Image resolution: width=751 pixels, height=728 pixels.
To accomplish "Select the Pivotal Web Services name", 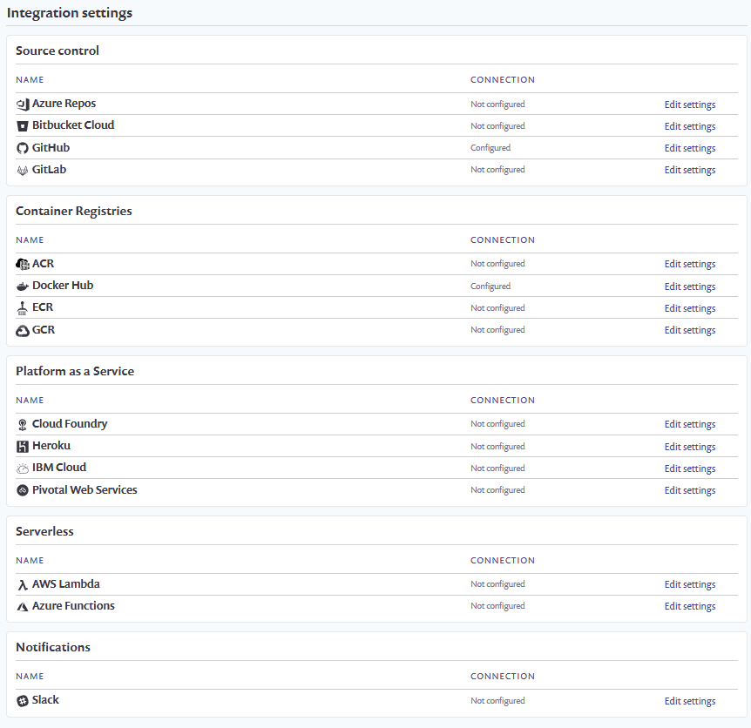I will [x=85, y=490].
